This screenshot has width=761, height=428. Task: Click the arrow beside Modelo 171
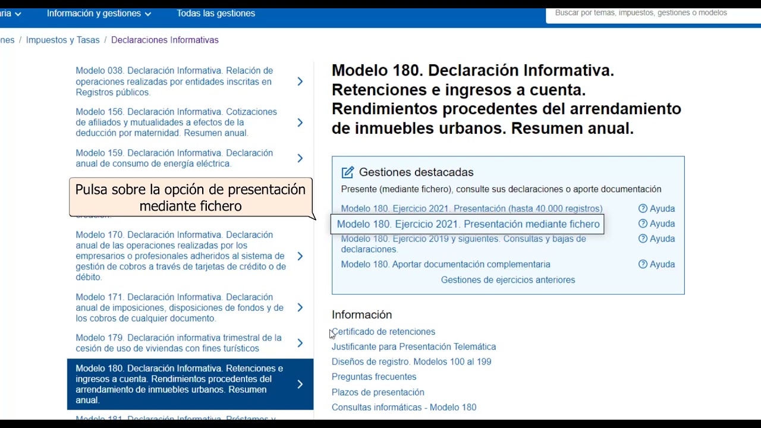[x=300, y=307]
